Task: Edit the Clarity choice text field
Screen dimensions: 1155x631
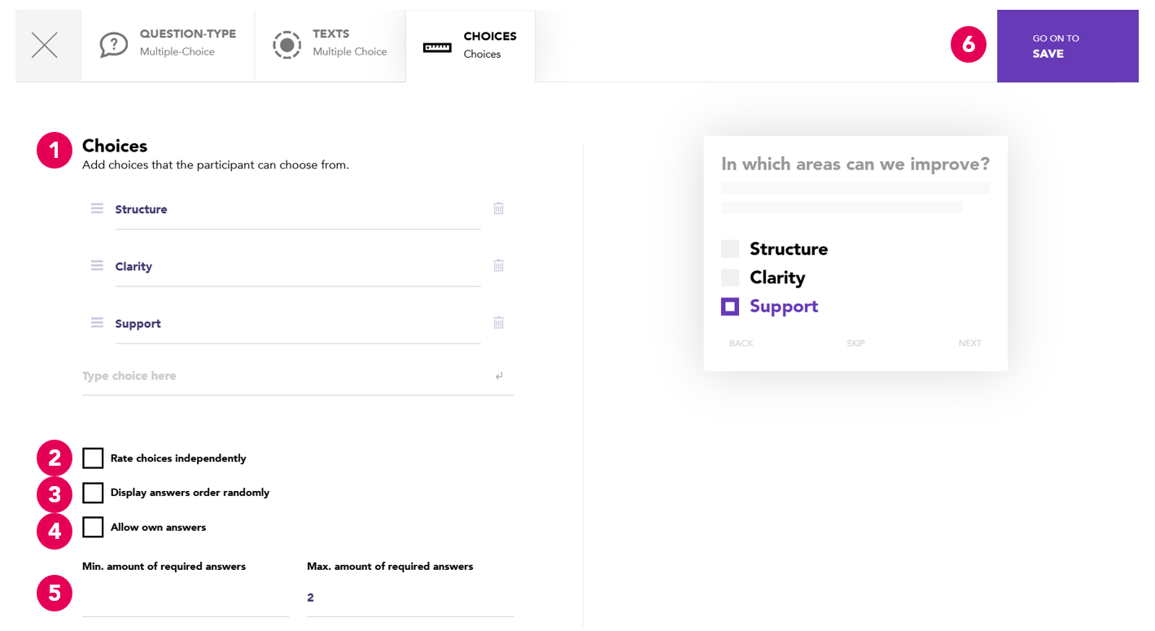Action: click(x=298, y=266)
